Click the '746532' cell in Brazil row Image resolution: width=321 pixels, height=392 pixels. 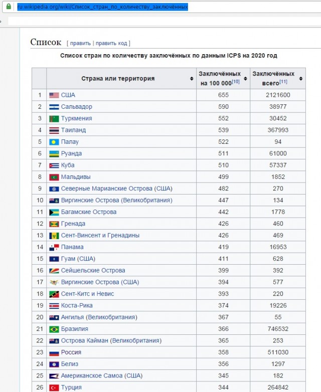[278, 329]
